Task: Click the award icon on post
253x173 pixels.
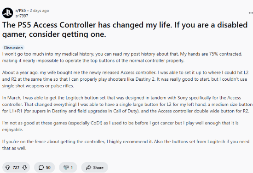Action: (x=66, y=167)
